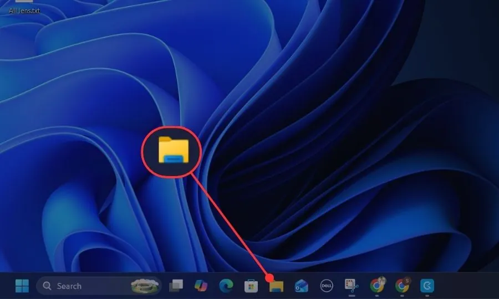The width and height of the screenshot is (499, 299).
Task: Open the teal square app on the taskbar
Action: 427,286
